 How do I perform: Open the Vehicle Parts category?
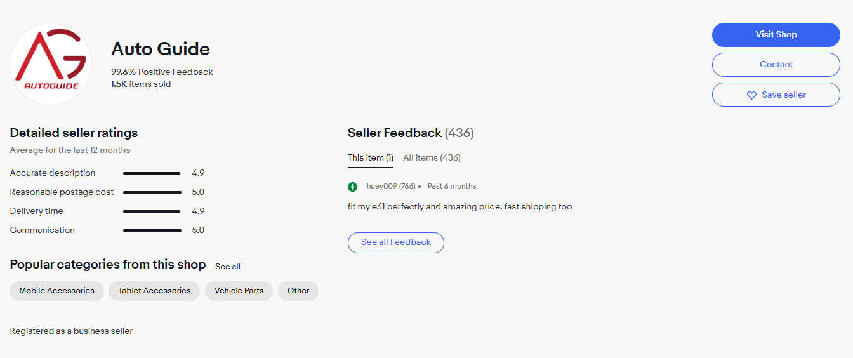[239, 291]
